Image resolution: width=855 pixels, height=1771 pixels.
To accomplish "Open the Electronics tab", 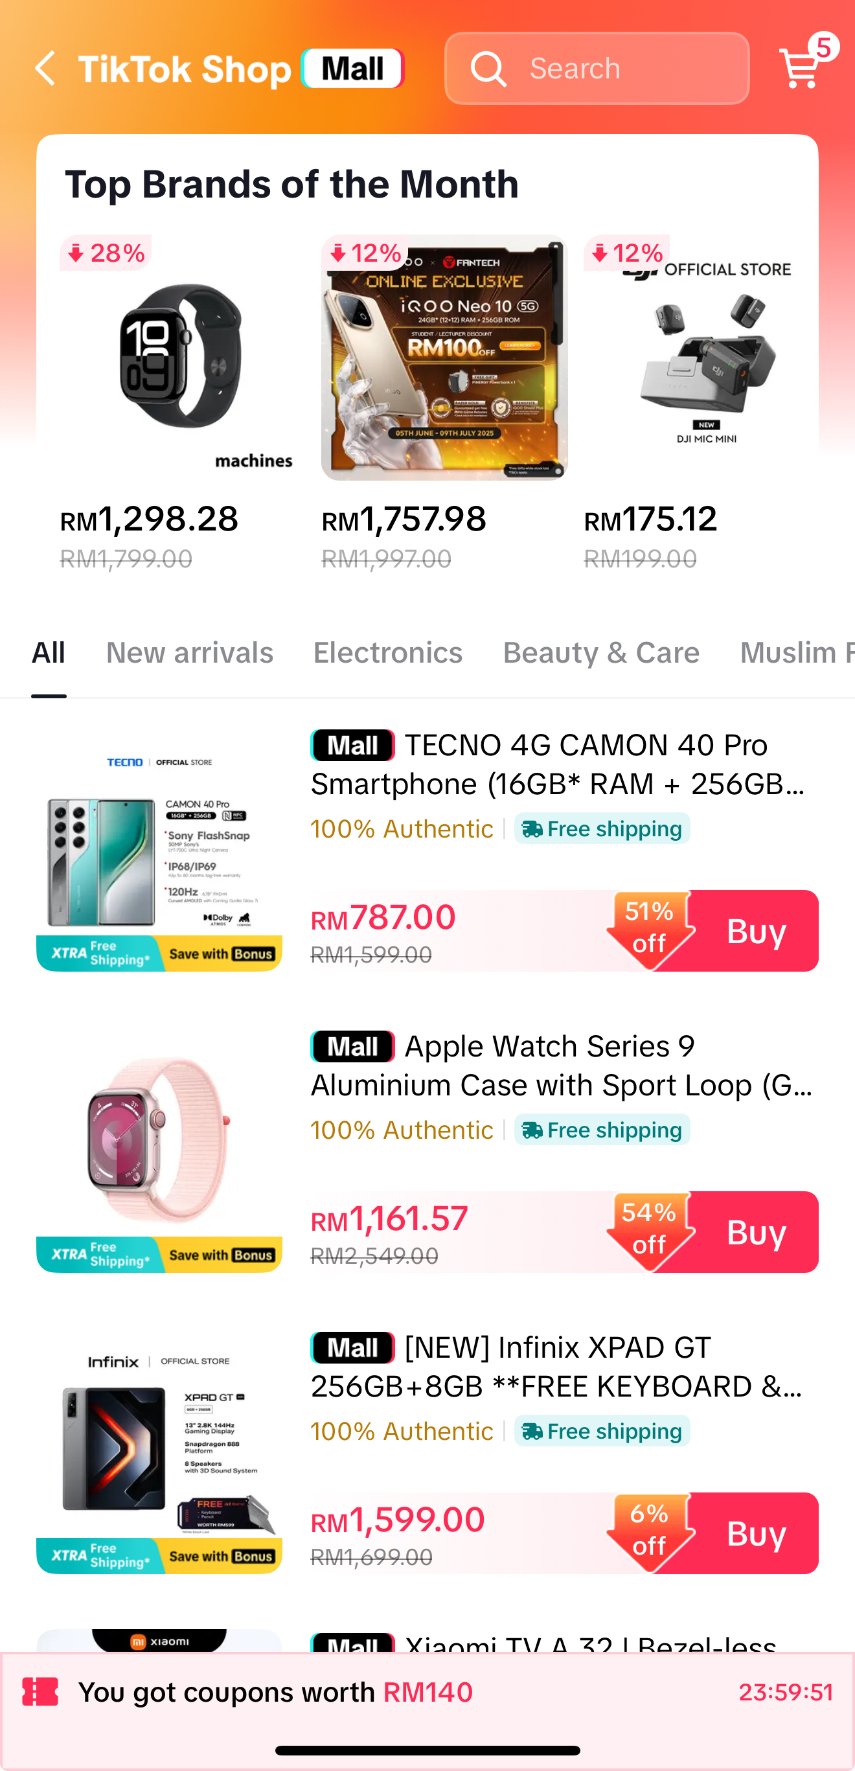I will [387, 652].
